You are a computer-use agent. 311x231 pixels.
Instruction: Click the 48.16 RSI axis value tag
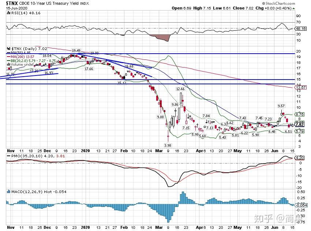click(x=301, y=29)
